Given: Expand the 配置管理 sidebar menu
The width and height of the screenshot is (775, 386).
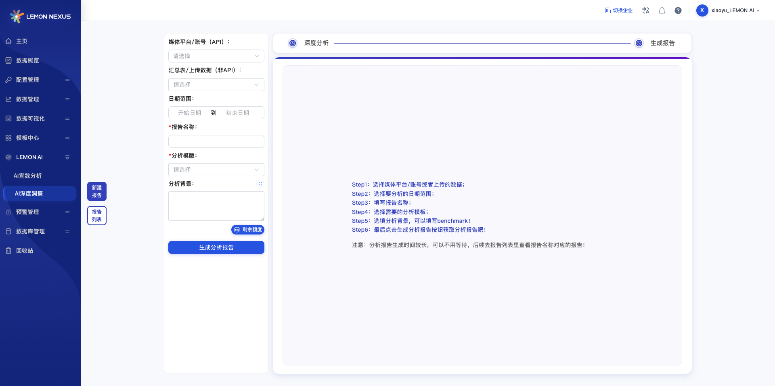Looking at the screenshot, I should [x=40, y=80].
